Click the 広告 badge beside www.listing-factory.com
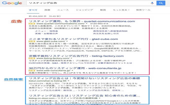 coord(32,58)
